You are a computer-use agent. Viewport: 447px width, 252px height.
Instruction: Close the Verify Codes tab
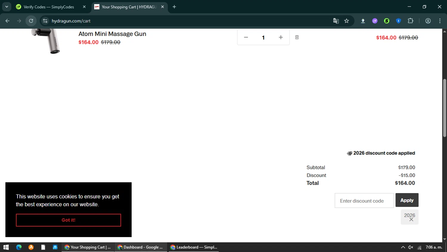click(84, 7)
